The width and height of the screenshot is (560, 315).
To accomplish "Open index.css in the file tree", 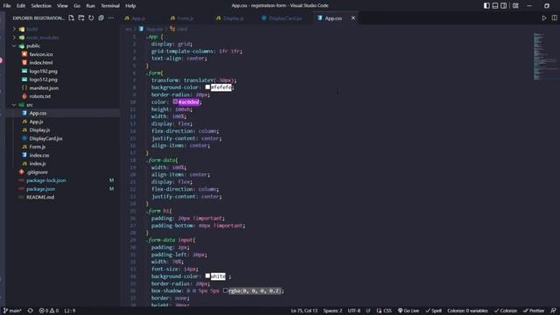I will click(x=39, y=155).
